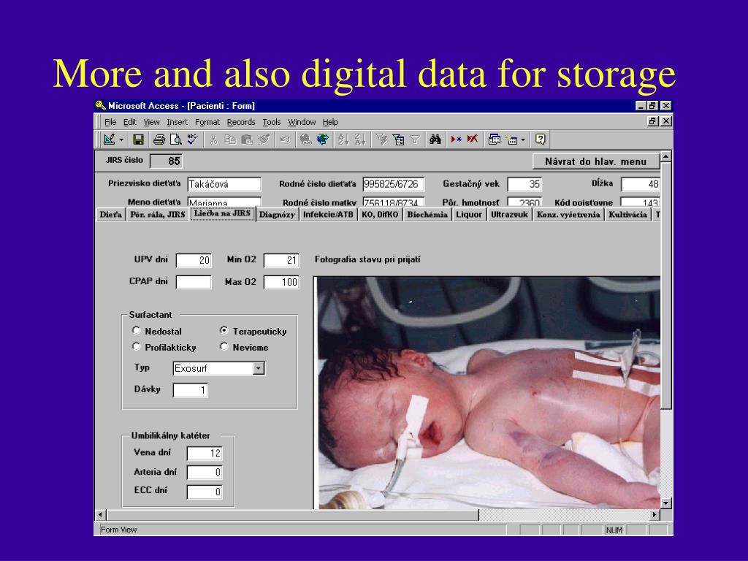Click Filter By Selection icon

(381, 140)
